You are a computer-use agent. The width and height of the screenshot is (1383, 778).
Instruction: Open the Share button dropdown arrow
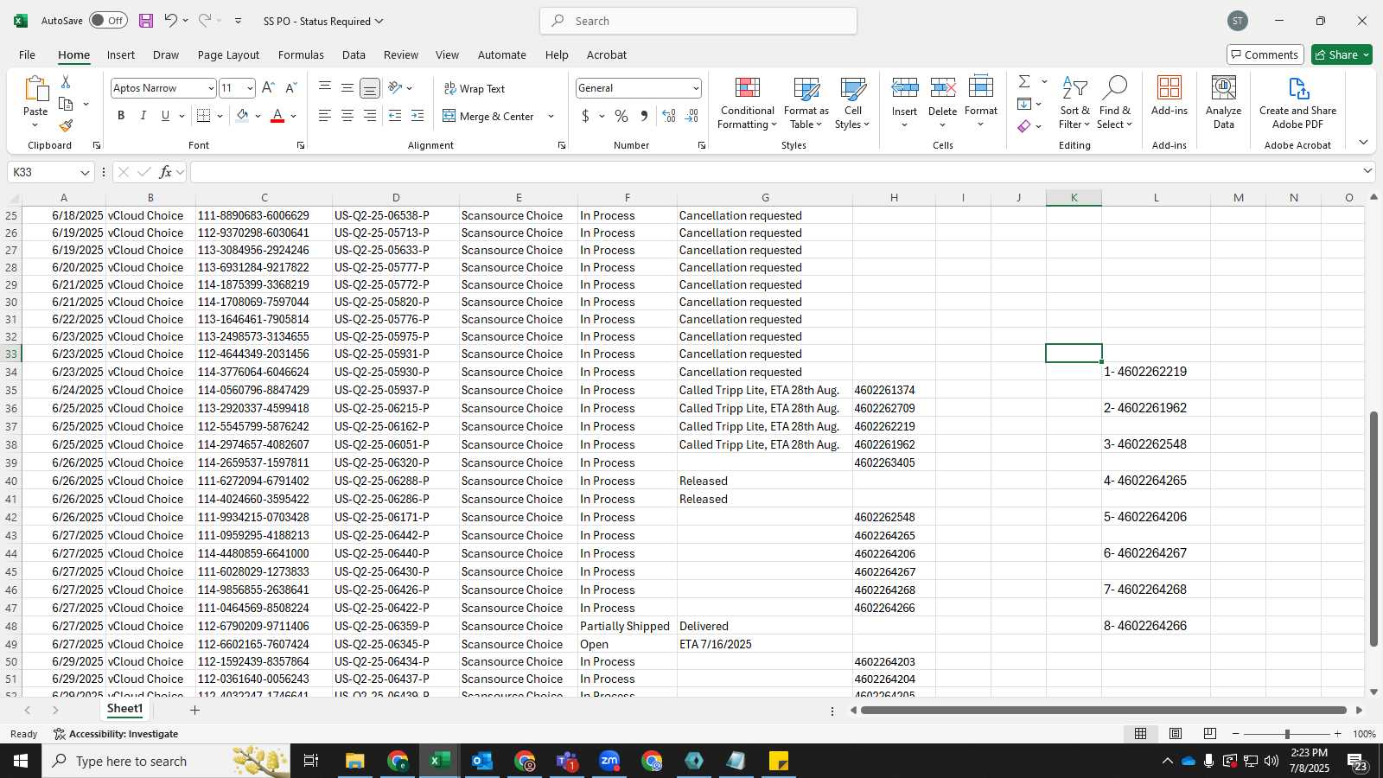pos(1366,54)
